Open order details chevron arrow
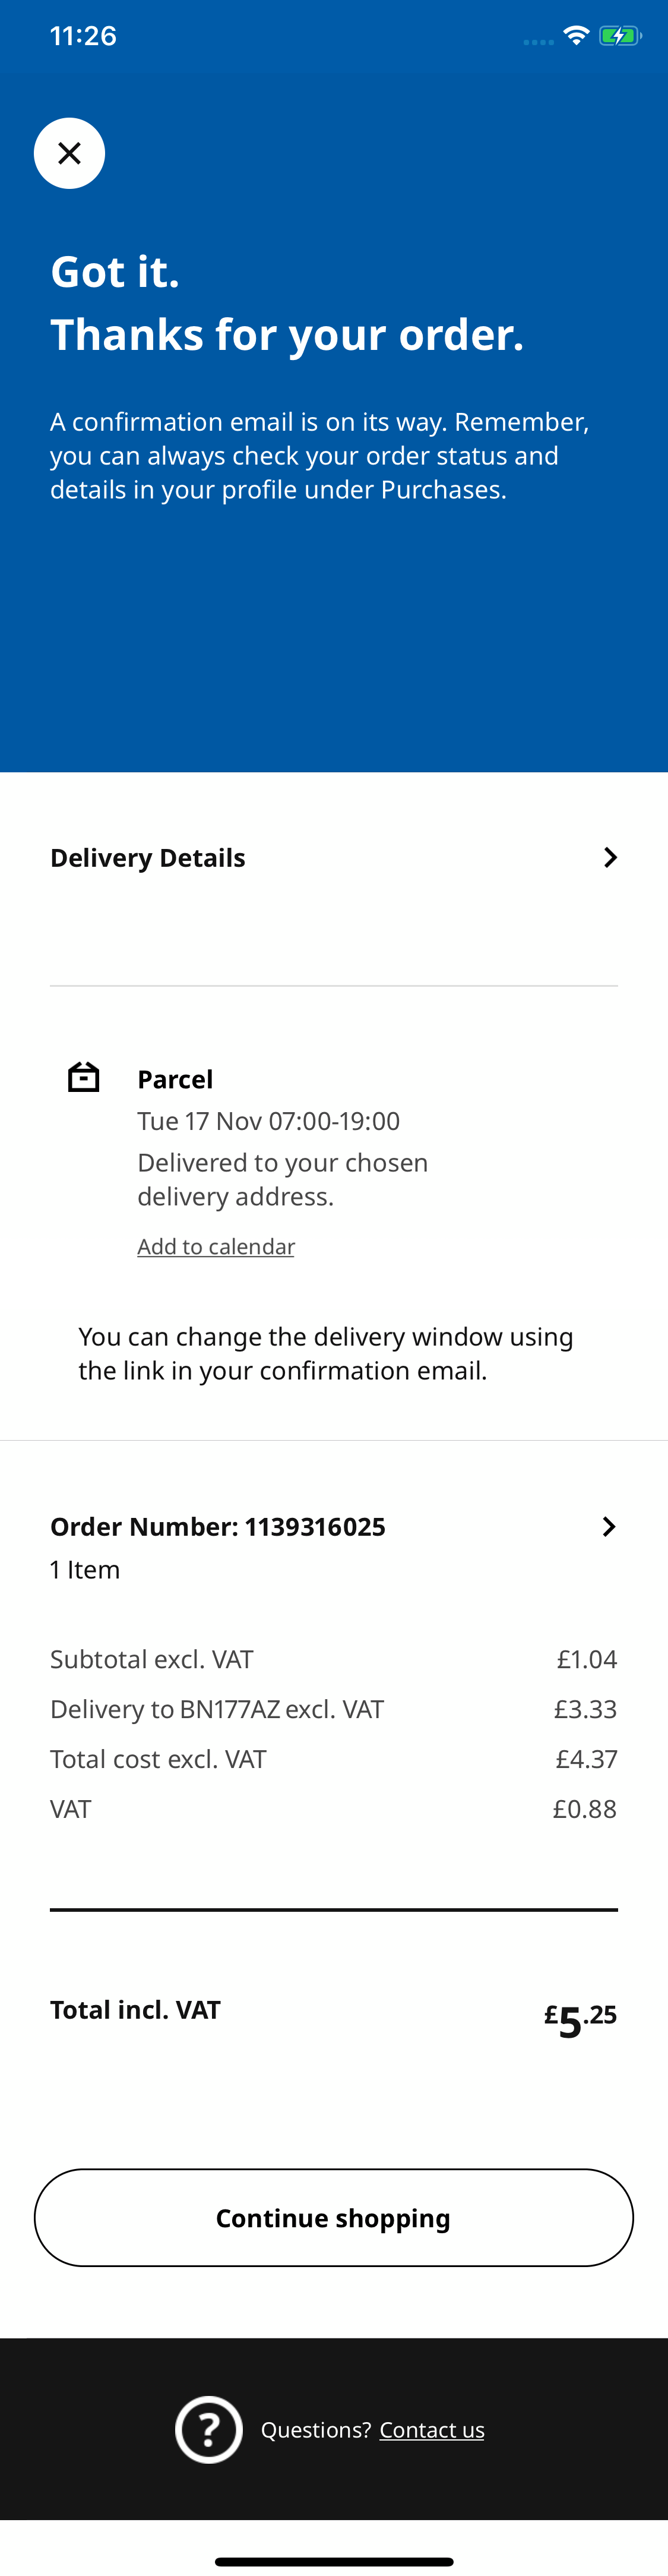Image resolution: width=668 pixels, height=2576 pixels. pos(608,1526)
